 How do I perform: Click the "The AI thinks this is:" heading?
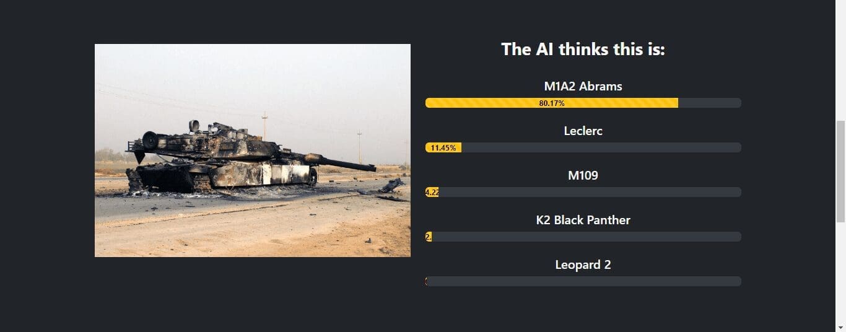[x=583, y=49]
